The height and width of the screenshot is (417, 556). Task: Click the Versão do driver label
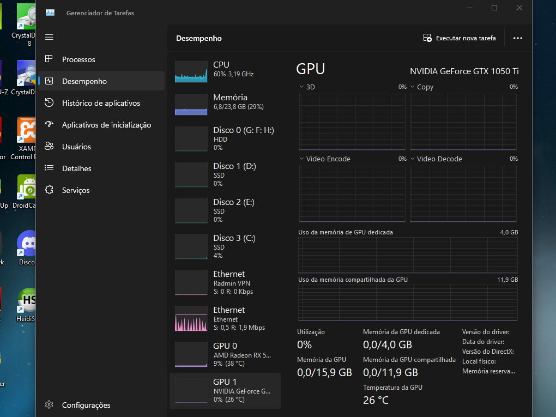[486, 332]
